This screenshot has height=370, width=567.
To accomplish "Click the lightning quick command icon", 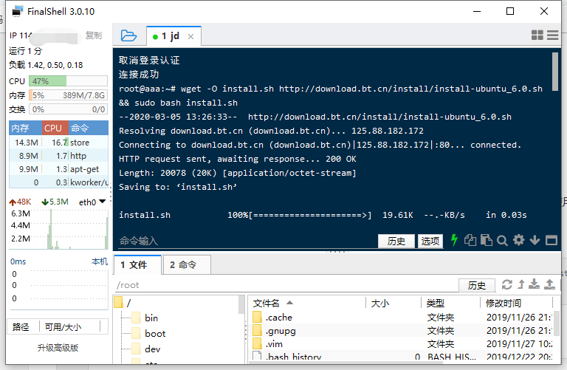I will [454, 240].
